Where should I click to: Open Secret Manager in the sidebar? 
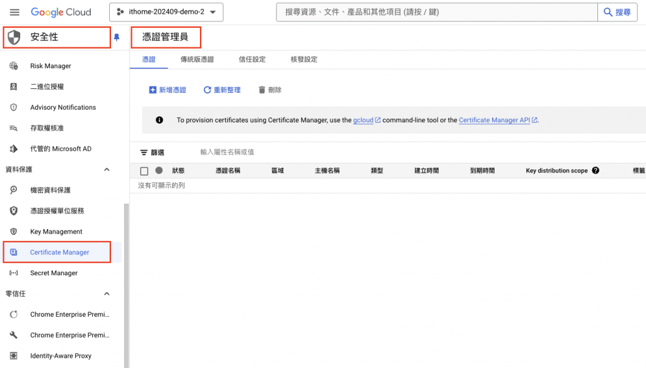[x=54, y=273]
